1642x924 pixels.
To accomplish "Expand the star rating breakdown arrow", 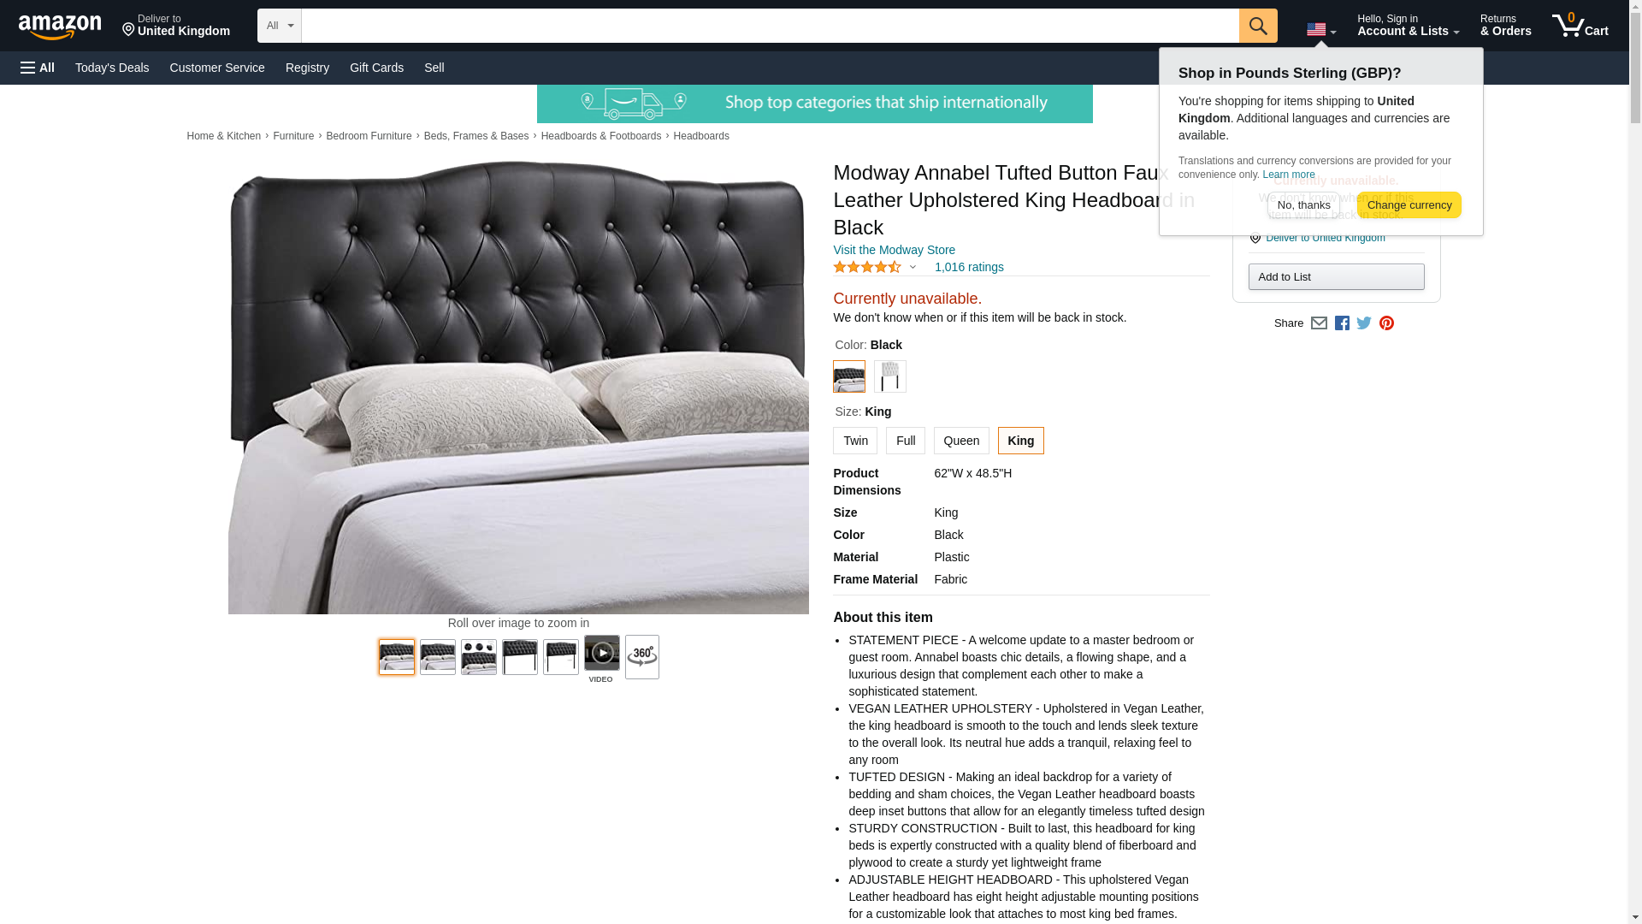I will coord(913,268).
